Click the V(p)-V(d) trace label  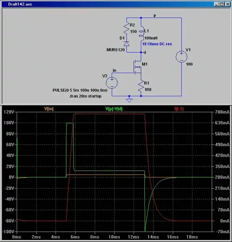[114, 109]
